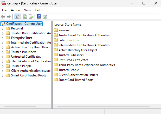Toggle Show/Hide Action Pane icon

click(x=45, y=17)
